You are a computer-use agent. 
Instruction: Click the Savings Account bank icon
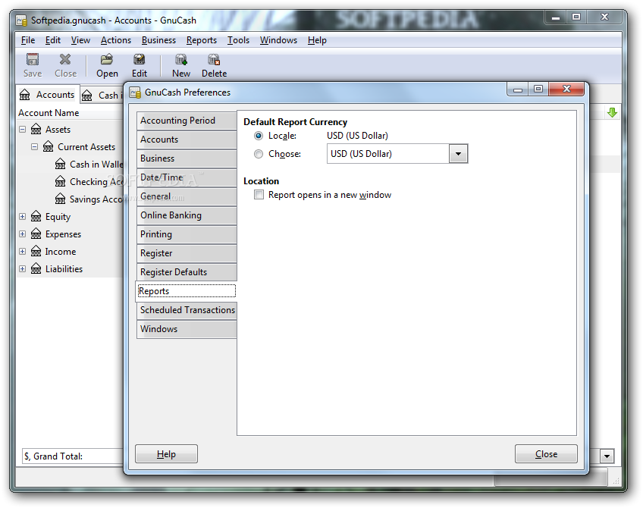61,199
